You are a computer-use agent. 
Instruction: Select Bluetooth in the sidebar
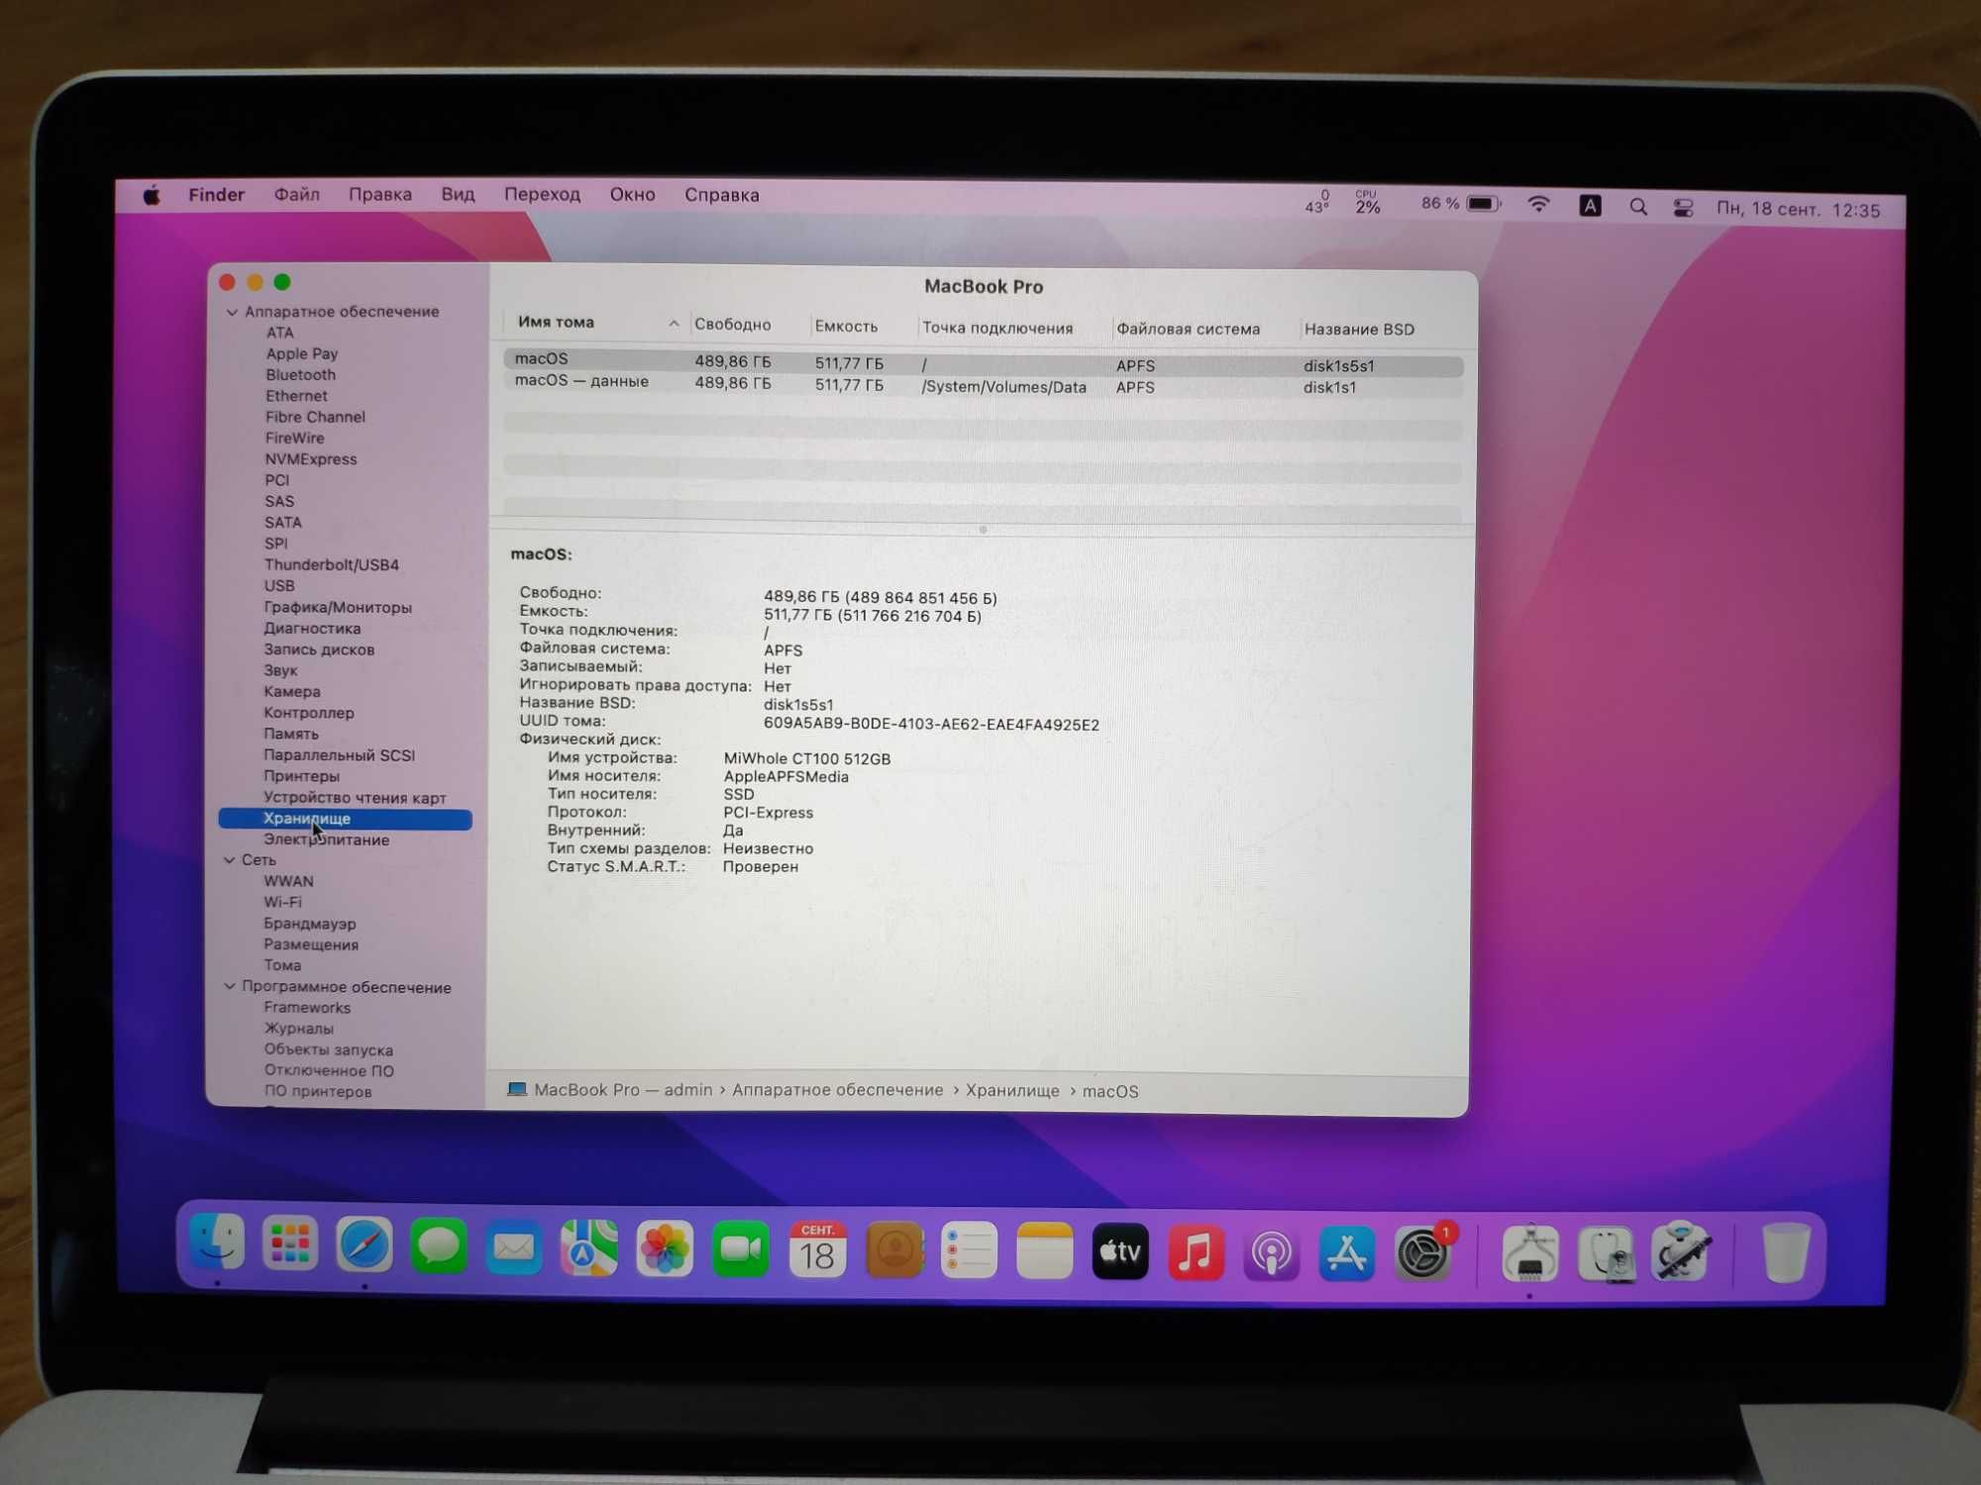pyautogui.click(x=300, y=375)
